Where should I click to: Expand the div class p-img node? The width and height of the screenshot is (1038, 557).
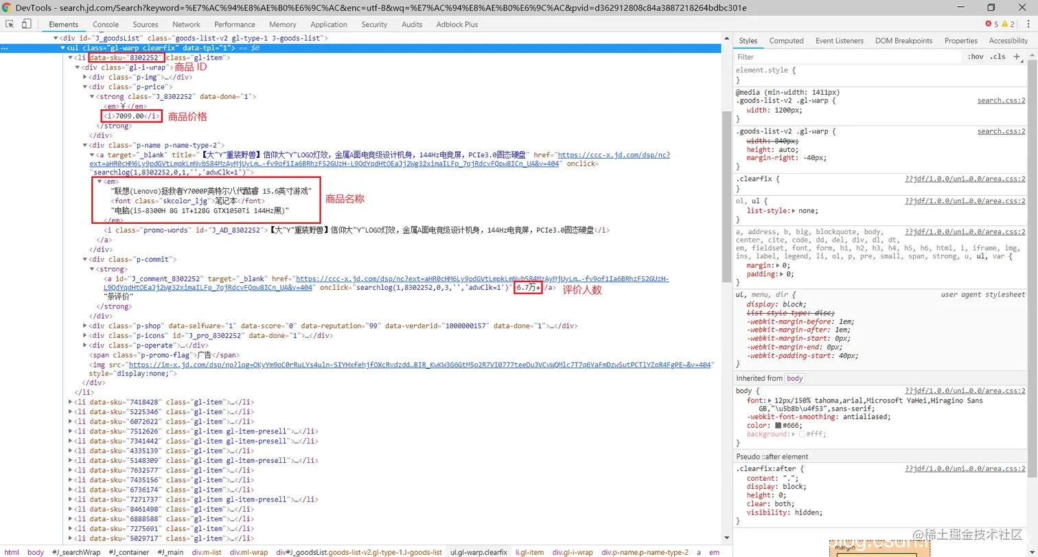point(85,78)
